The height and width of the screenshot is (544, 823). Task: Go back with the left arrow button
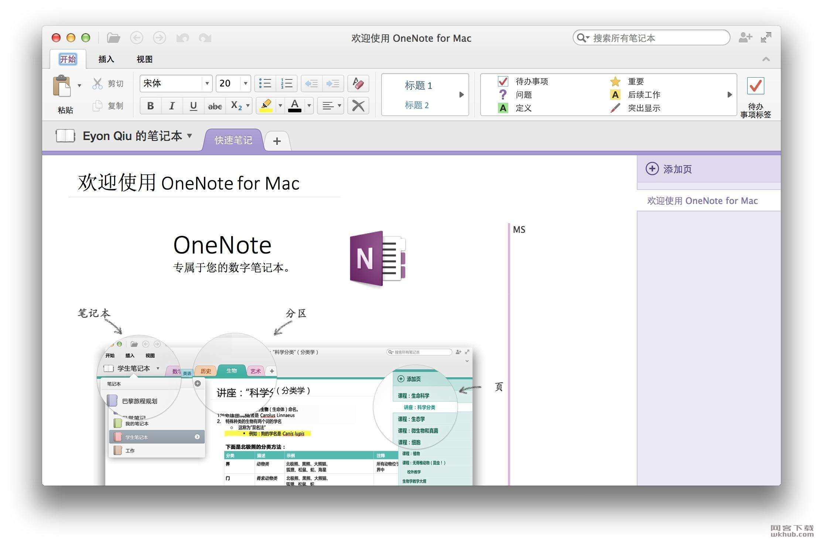[x=137, y=38]
